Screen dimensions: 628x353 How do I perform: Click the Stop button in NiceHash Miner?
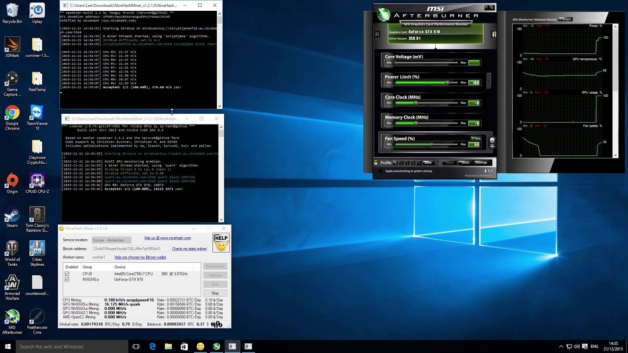[215, 293]
